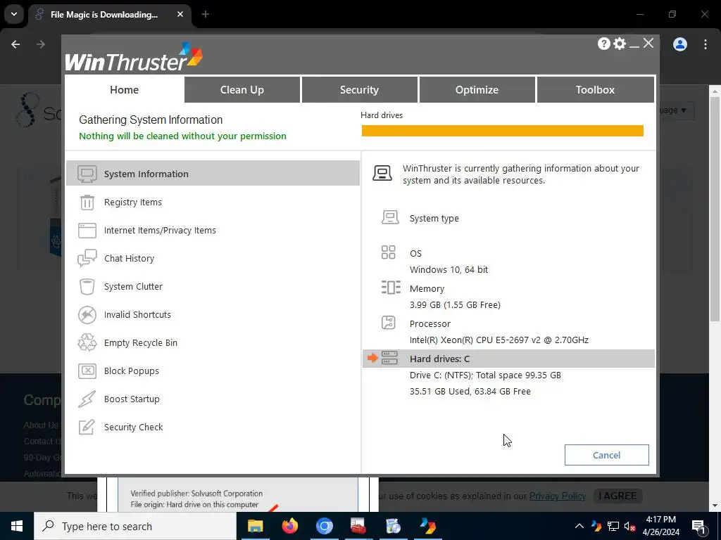This screenshot has width=721, height=540.
Task: Cancel the system information scan
Action: click(x=606, y=455)
